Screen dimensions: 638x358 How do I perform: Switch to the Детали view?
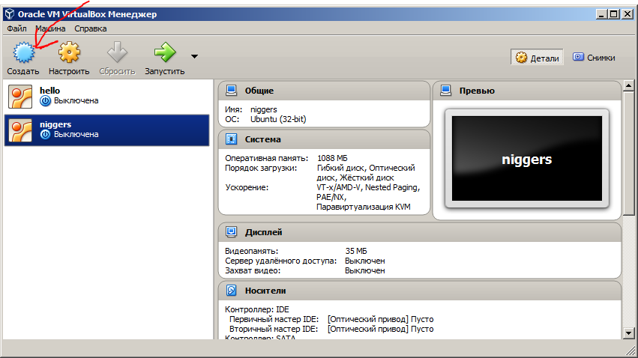(537, 58)
